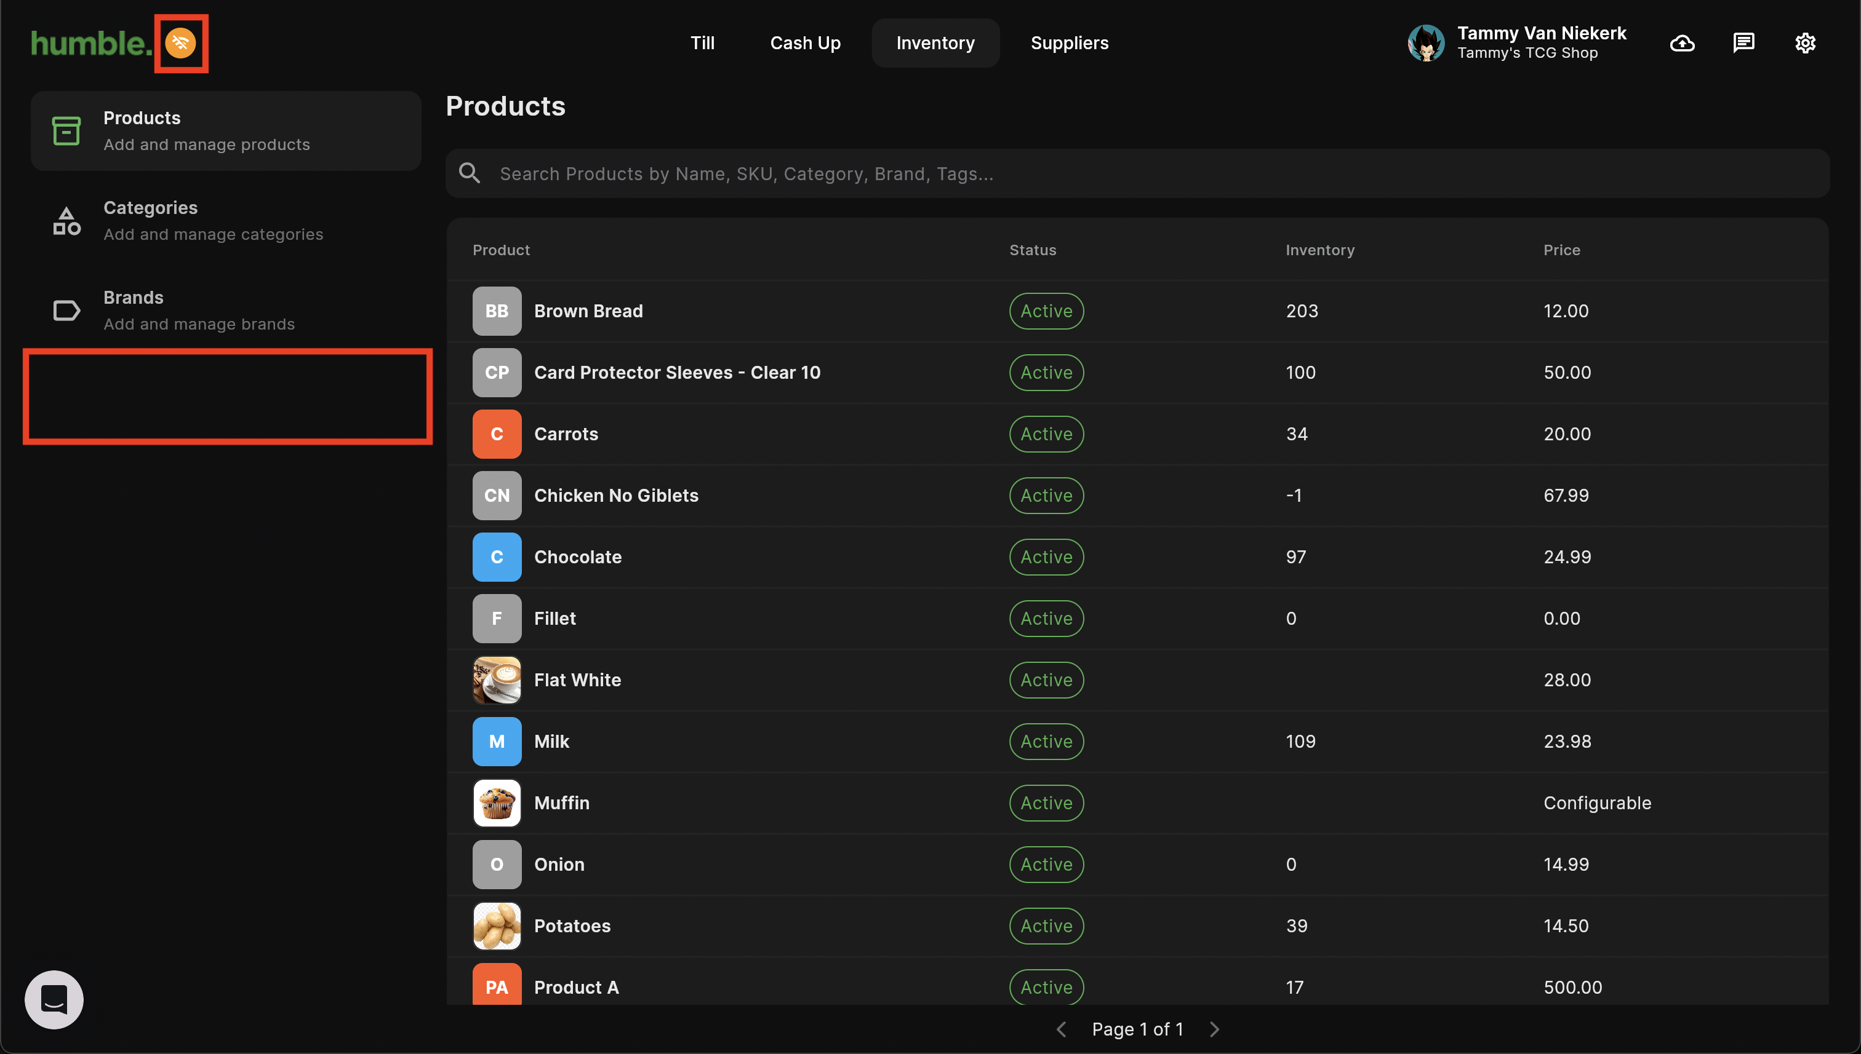The image size is (1861, 1054).
Task: Click the Page 1 of 1 indicator
Action: (1137, 1029)
